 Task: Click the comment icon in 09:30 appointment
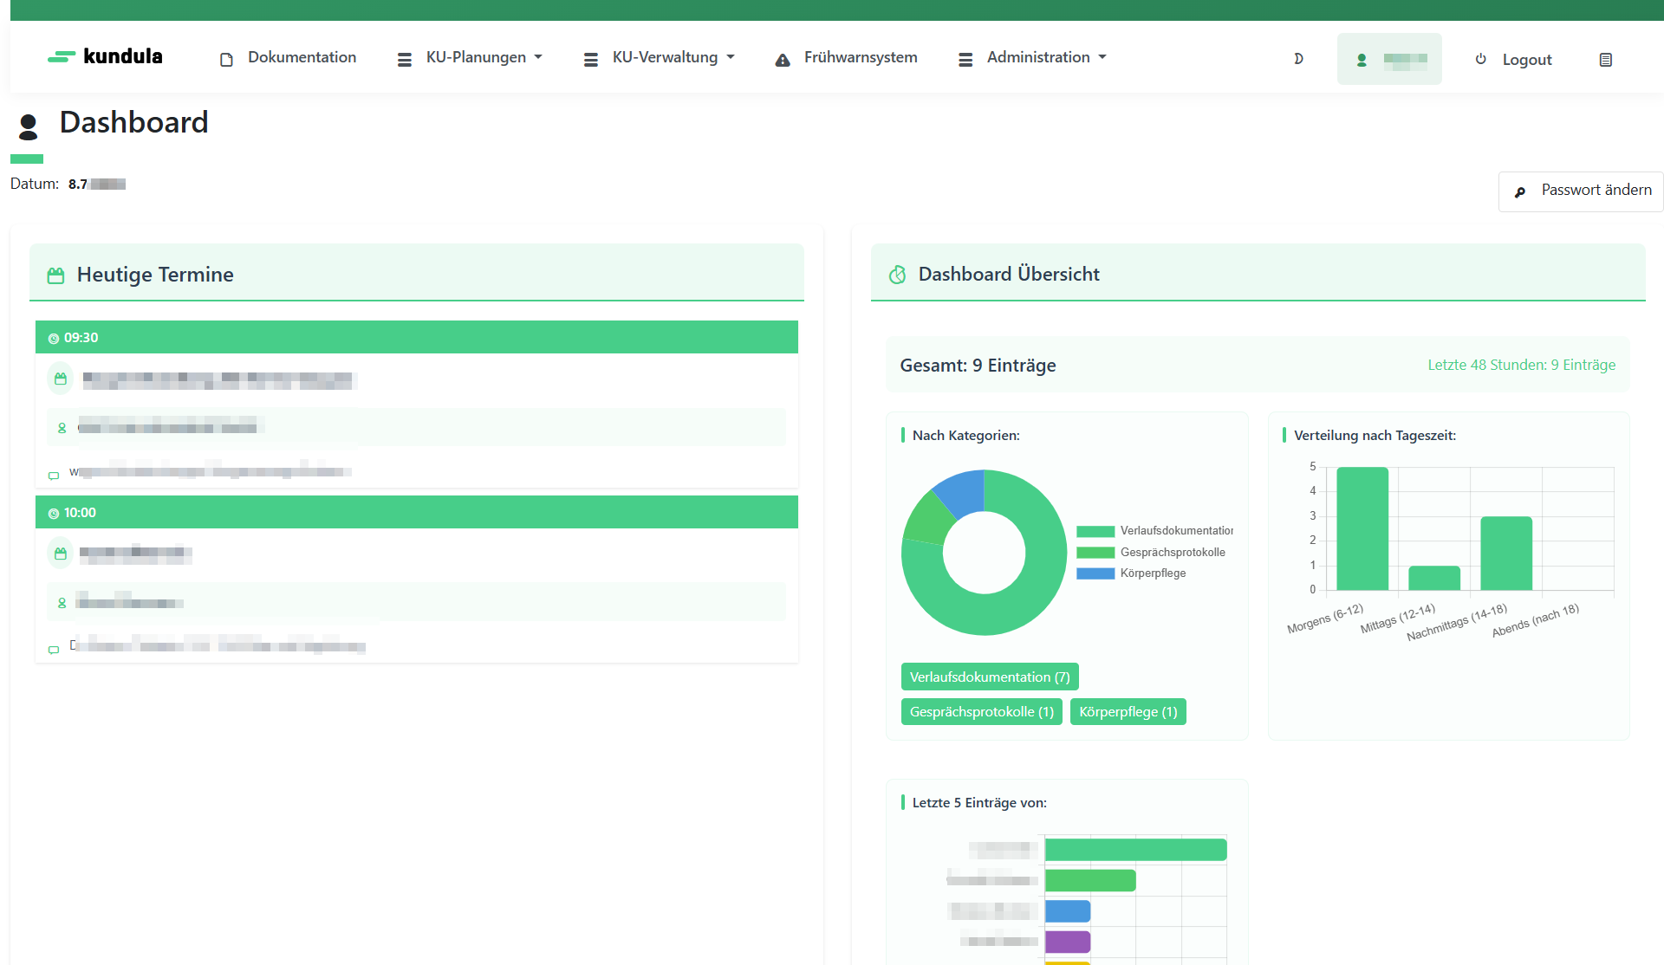point(54,475)
